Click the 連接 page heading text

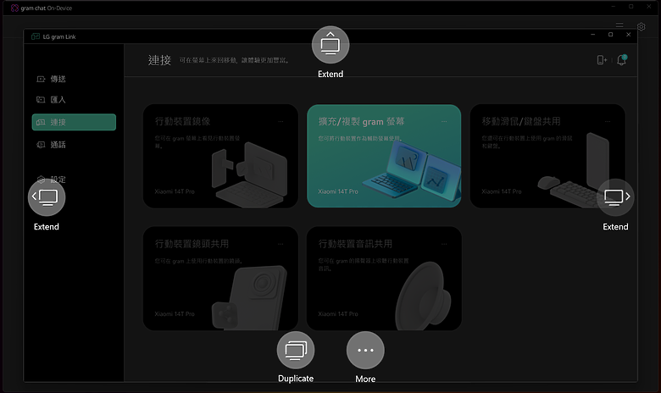click(159, 60)
